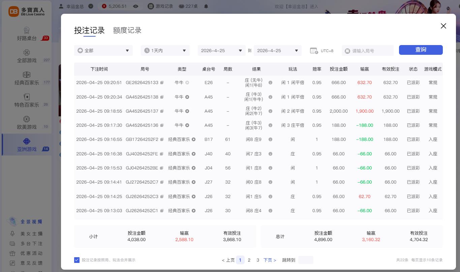
Task: Play video replay for round GJ26264252C3
Action: (194, 197)
